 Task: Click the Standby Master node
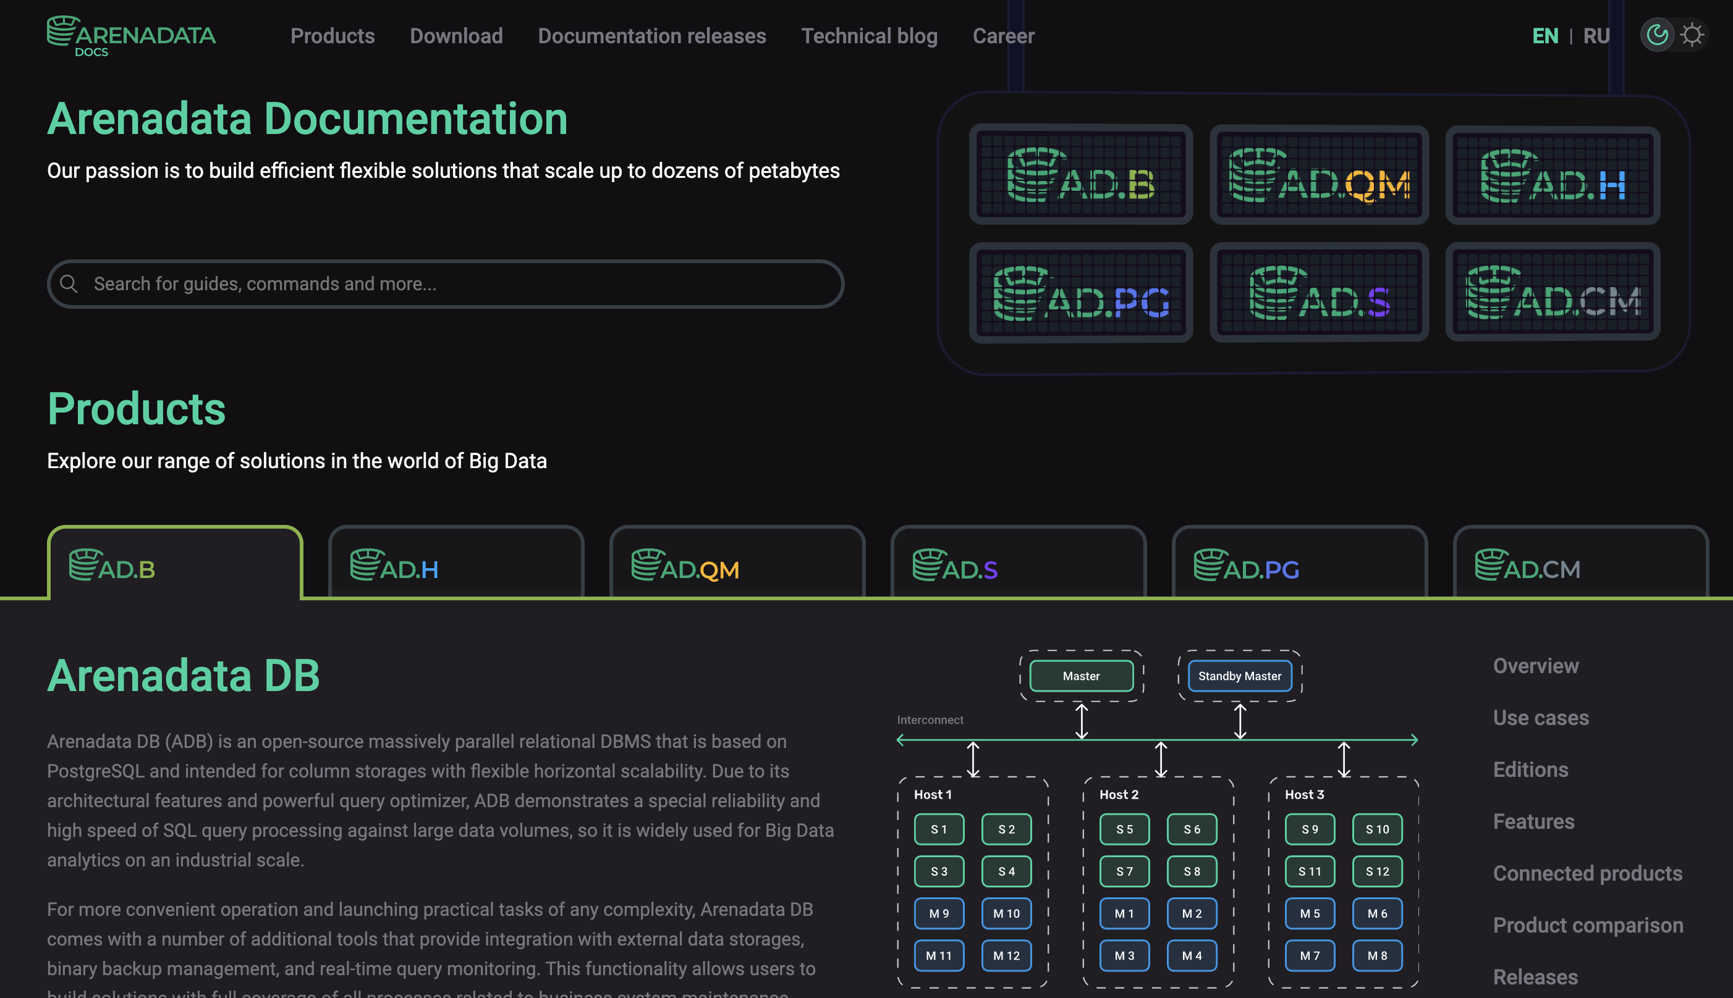[x=1239, y=675]
